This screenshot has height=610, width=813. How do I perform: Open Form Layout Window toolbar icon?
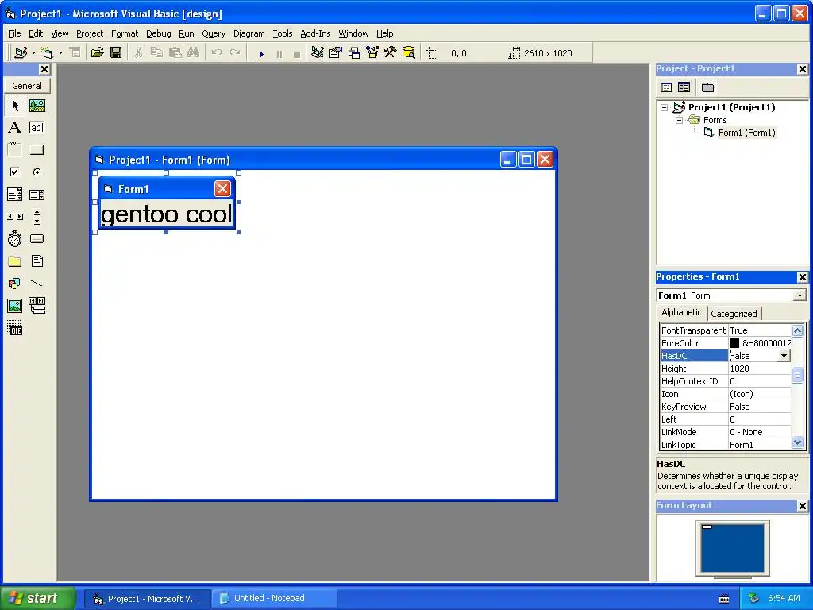(x=354, y=53)
